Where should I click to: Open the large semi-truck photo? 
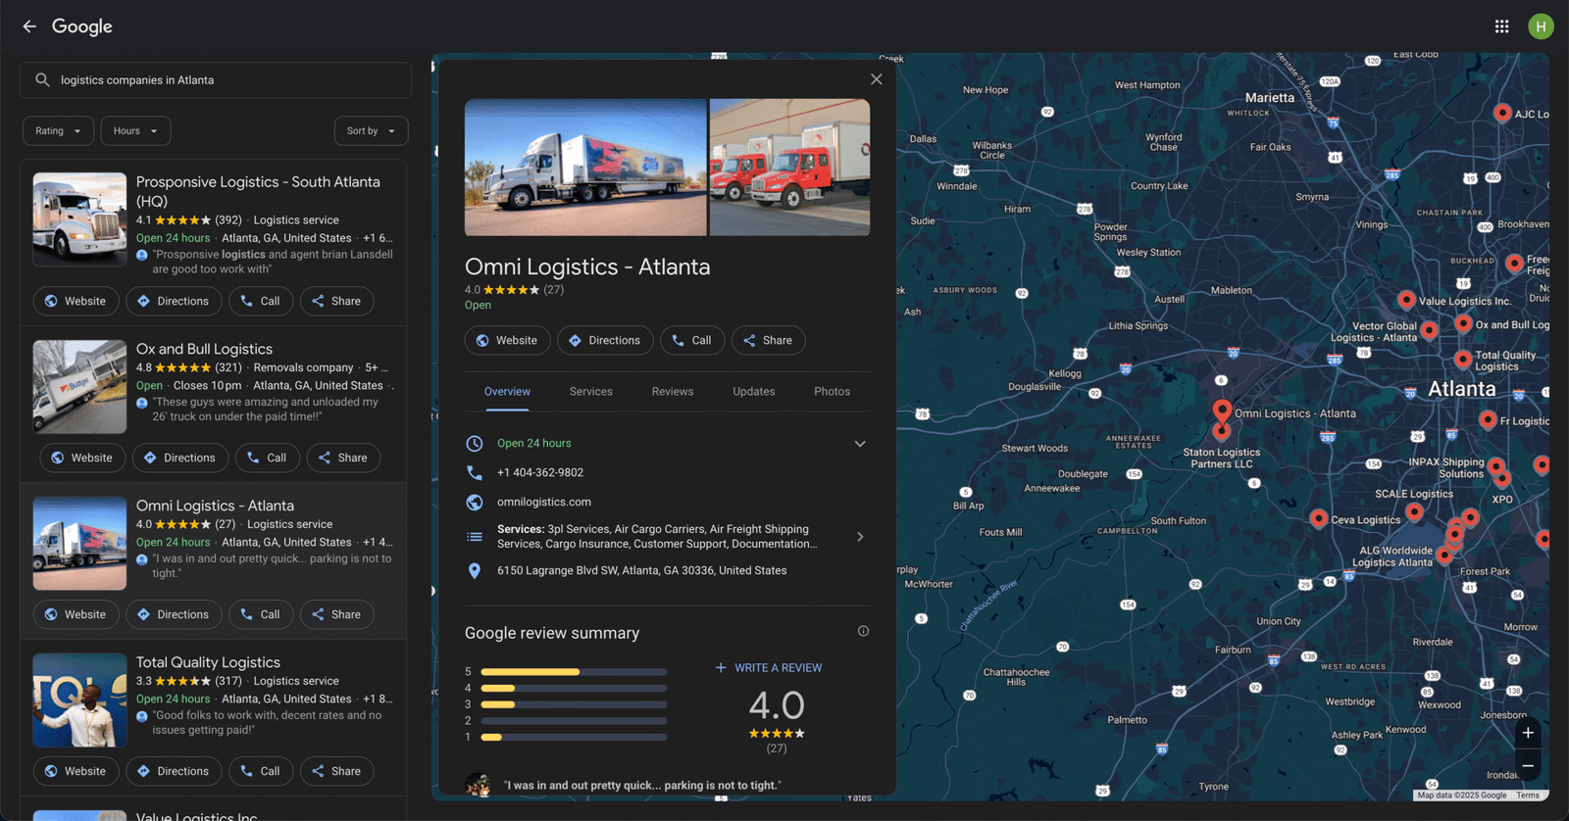point(585,168)
